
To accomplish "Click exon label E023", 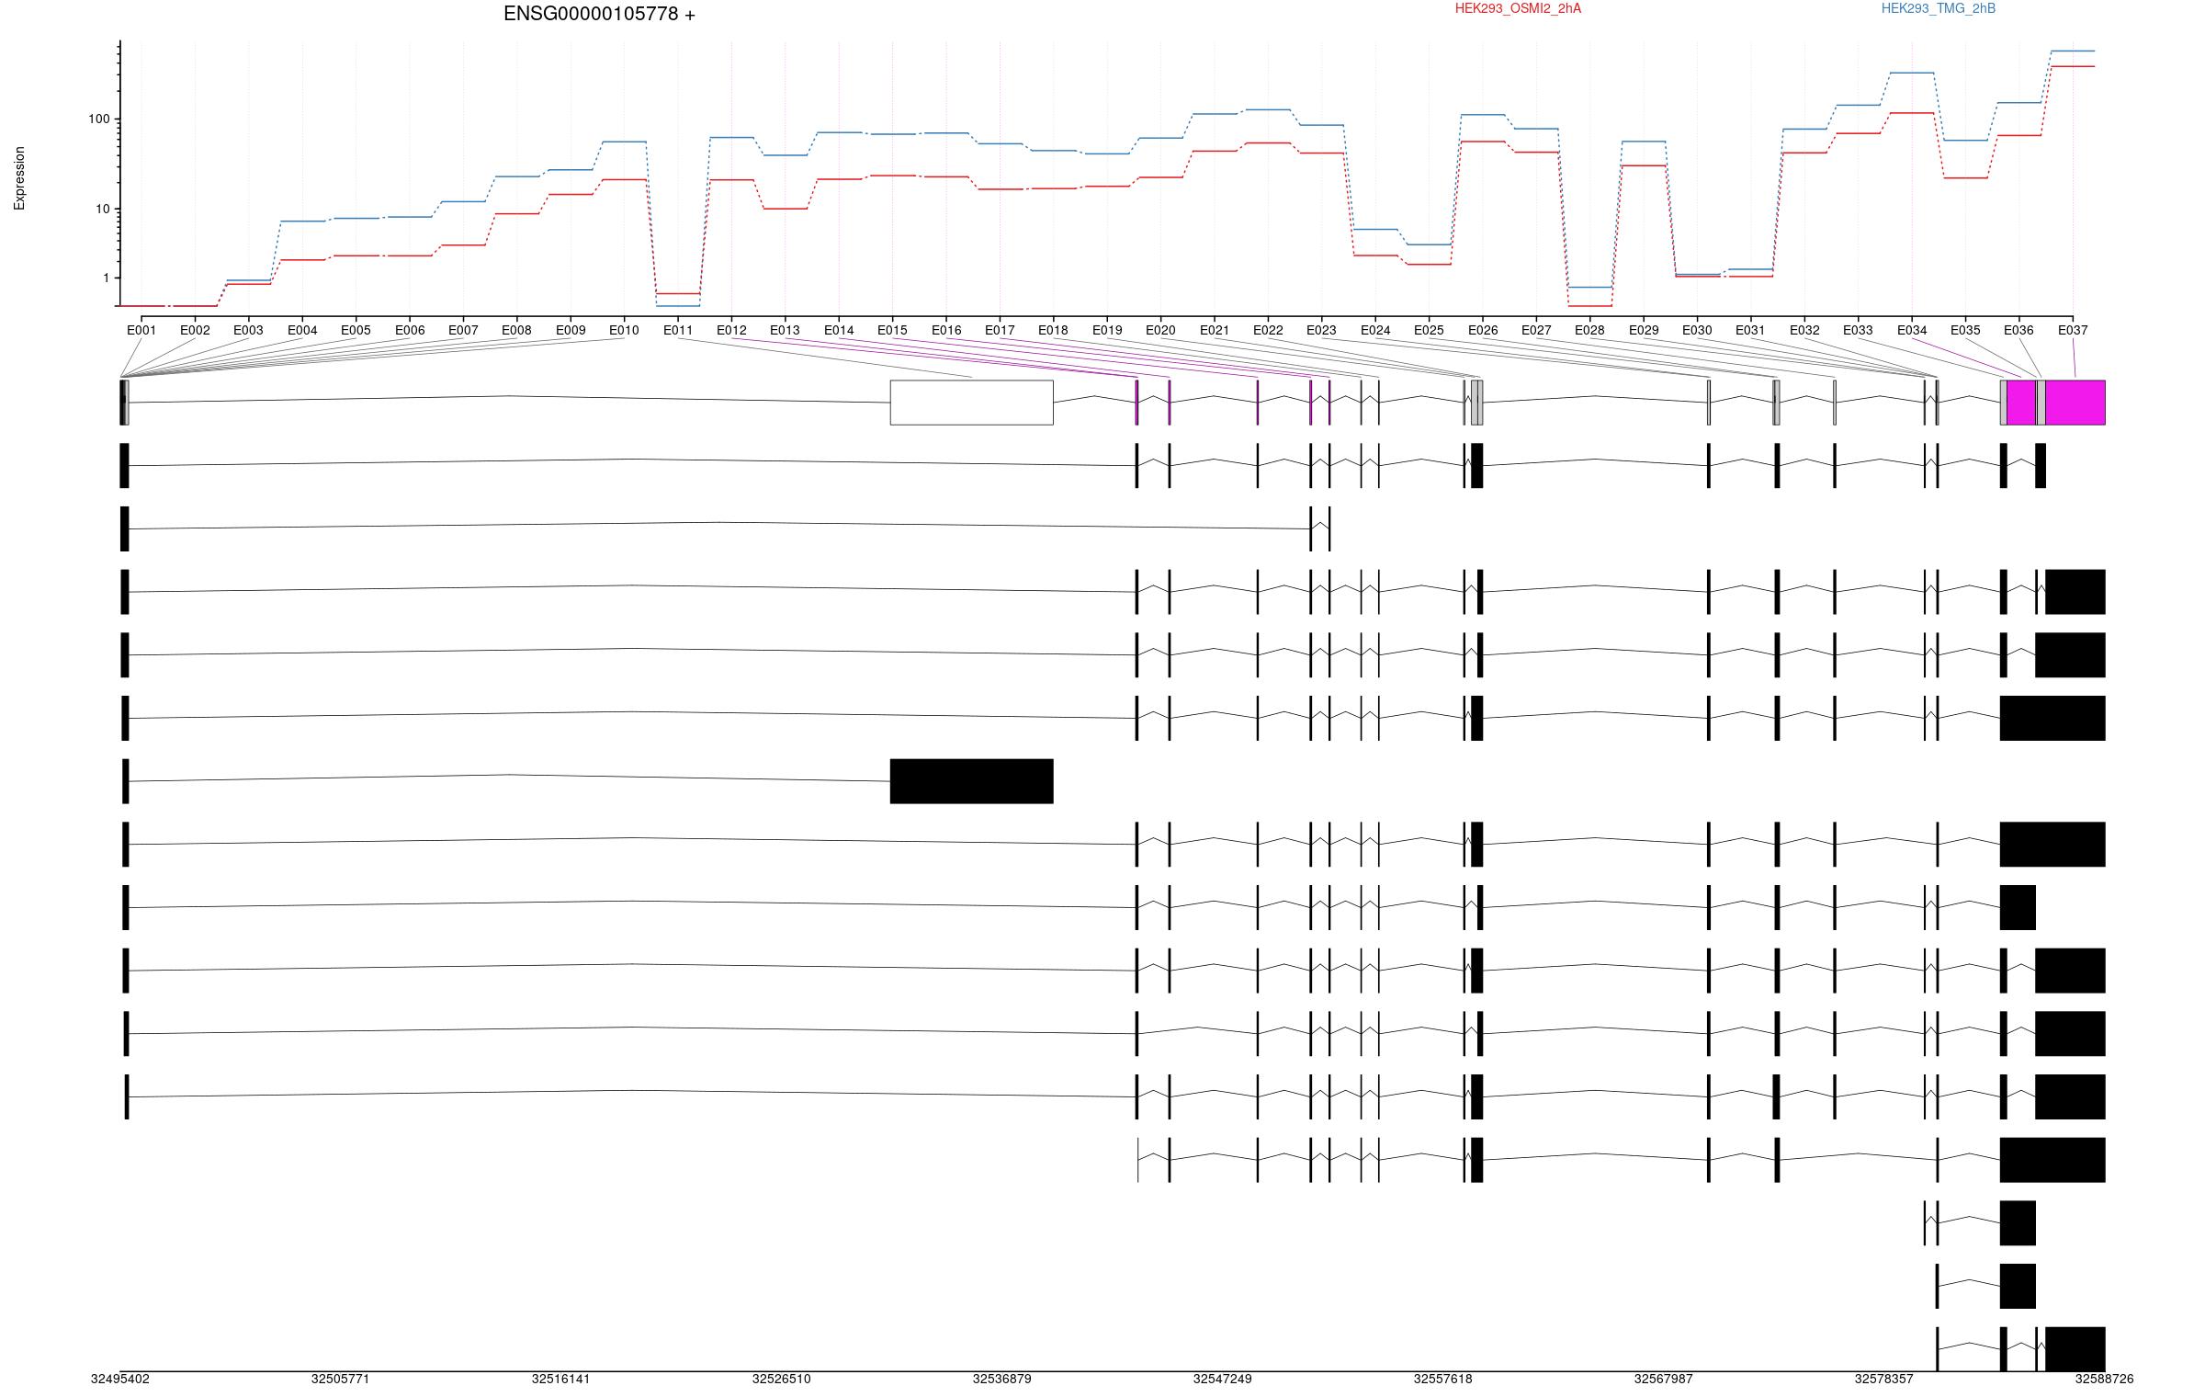I will pyautogui.click(x=1321, y=330).
